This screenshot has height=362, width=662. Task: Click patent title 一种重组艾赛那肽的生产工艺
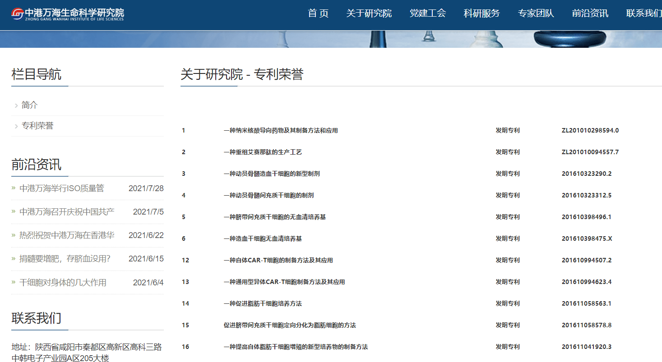[263, 152]
